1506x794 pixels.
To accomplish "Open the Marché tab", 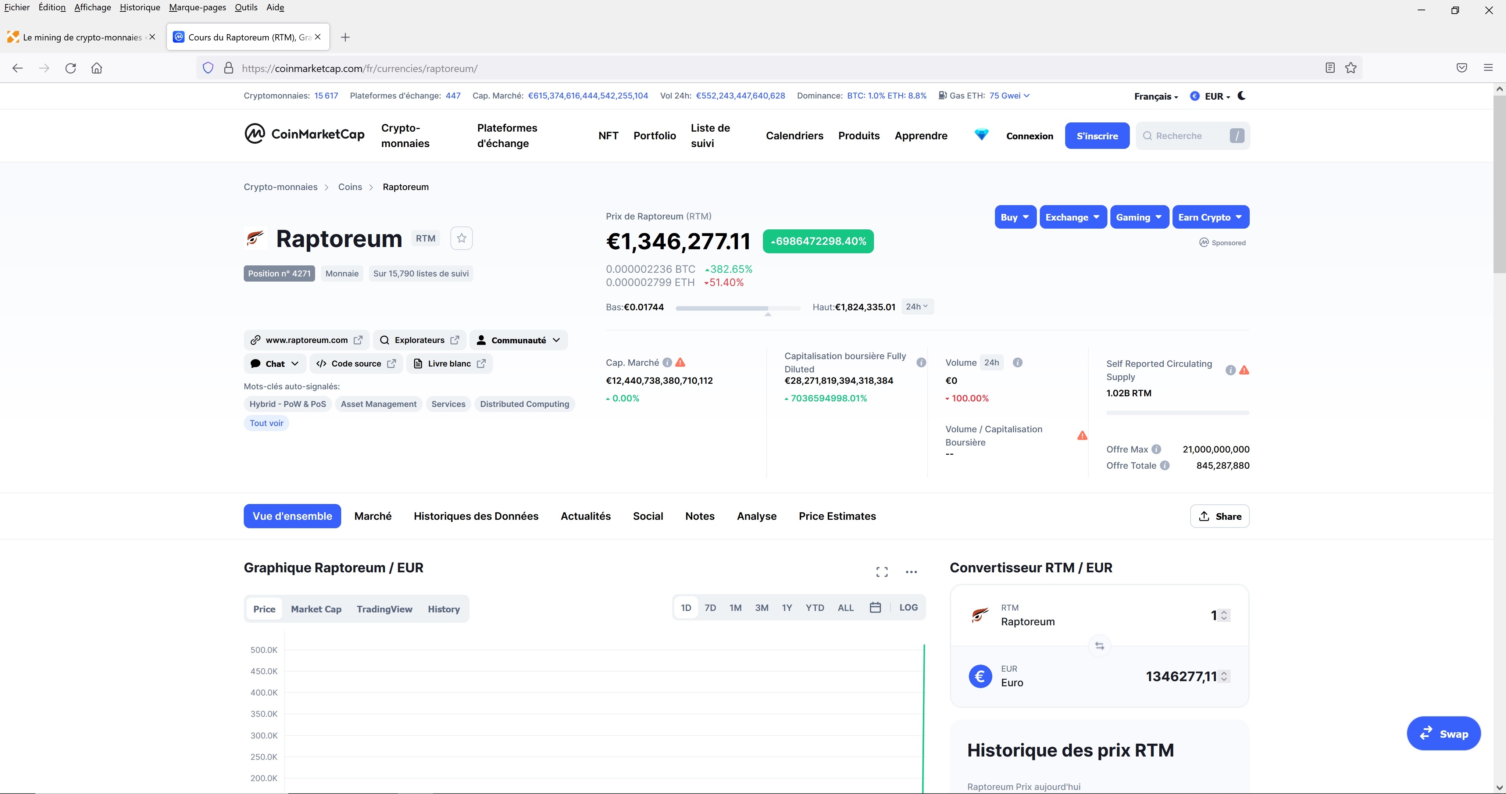I will [x=373, y=516].
